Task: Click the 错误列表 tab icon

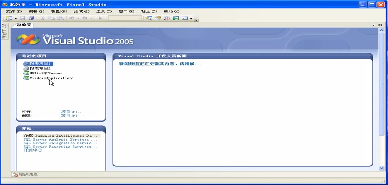Action: point(15,175)
